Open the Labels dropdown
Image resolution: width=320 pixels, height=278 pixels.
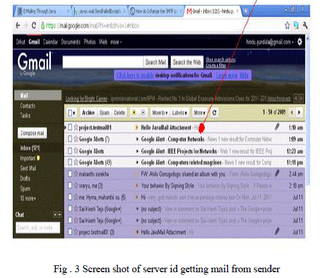pos(179,113)
